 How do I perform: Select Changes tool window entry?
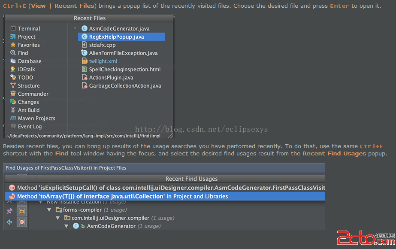point(24,102)
